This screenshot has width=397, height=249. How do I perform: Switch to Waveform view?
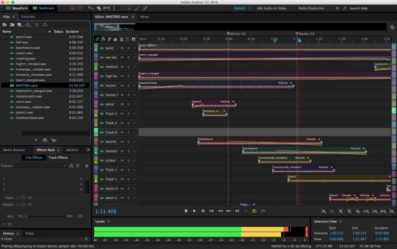(x=17, y=8)
